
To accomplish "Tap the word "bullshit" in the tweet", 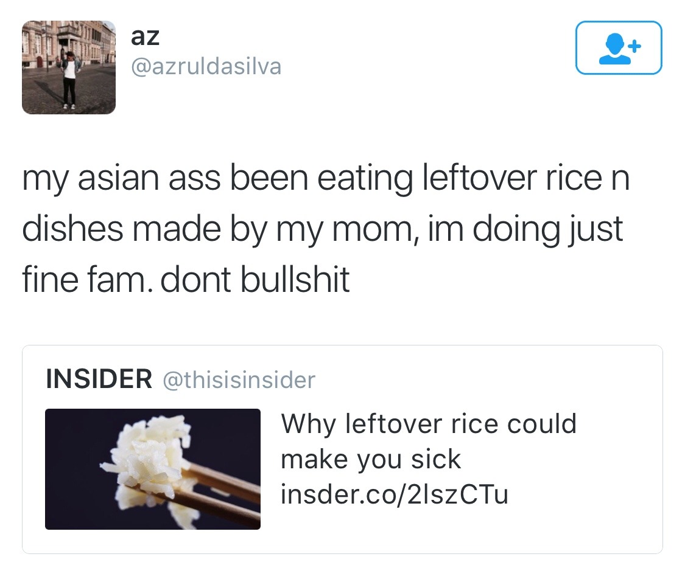I will [295, 279].
